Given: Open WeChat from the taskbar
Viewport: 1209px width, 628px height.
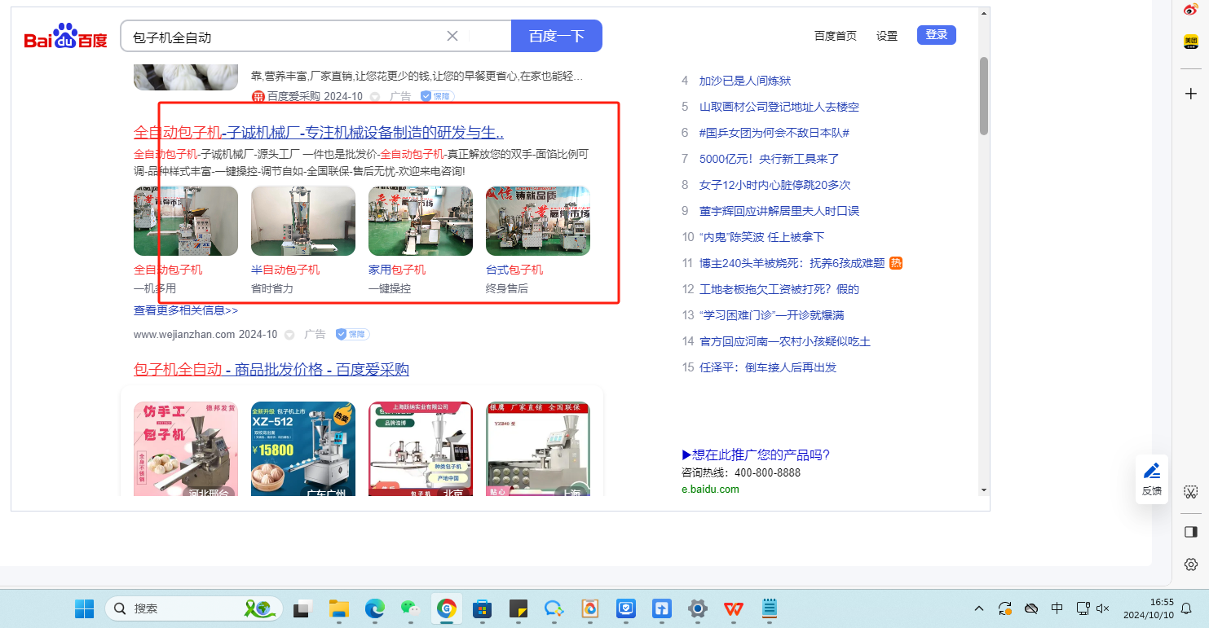Looking at the screenshot, I should coord(409,608).
